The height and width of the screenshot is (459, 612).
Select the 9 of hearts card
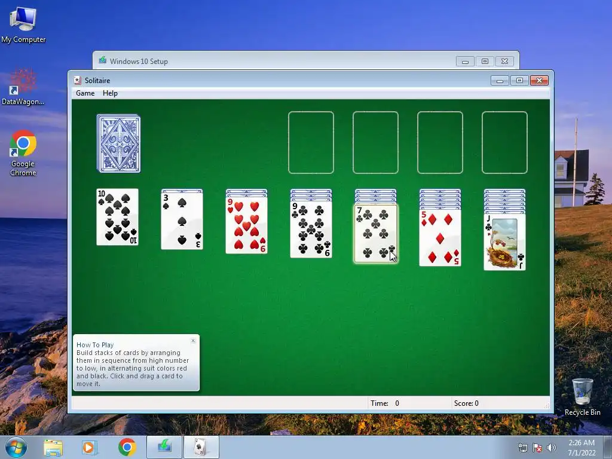247,225
